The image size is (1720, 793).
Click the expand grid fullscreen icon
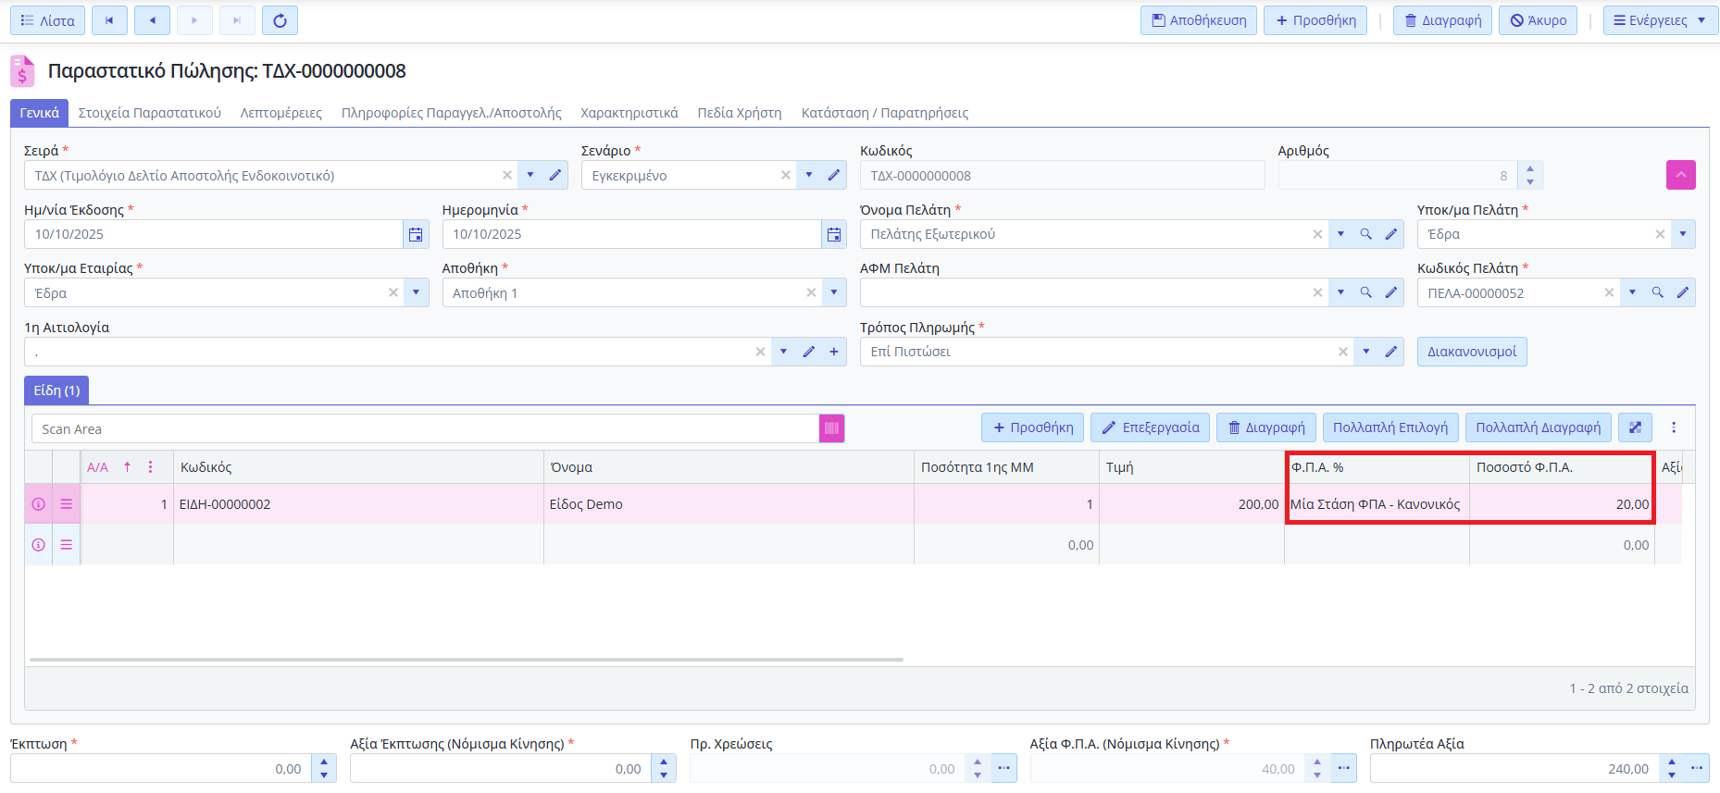(1635, 427)
